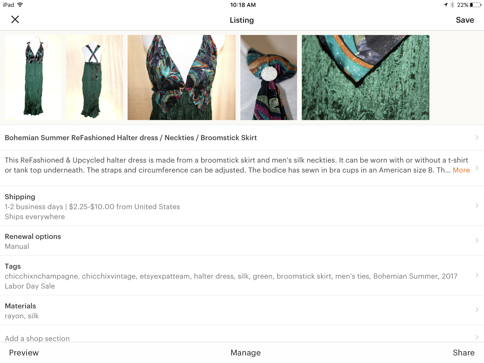Open the Manage tab

click(x=246, y=353)
